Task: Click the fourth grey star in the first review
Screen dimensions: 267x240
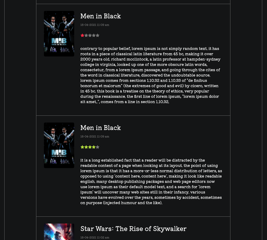Action: (94, 35)
